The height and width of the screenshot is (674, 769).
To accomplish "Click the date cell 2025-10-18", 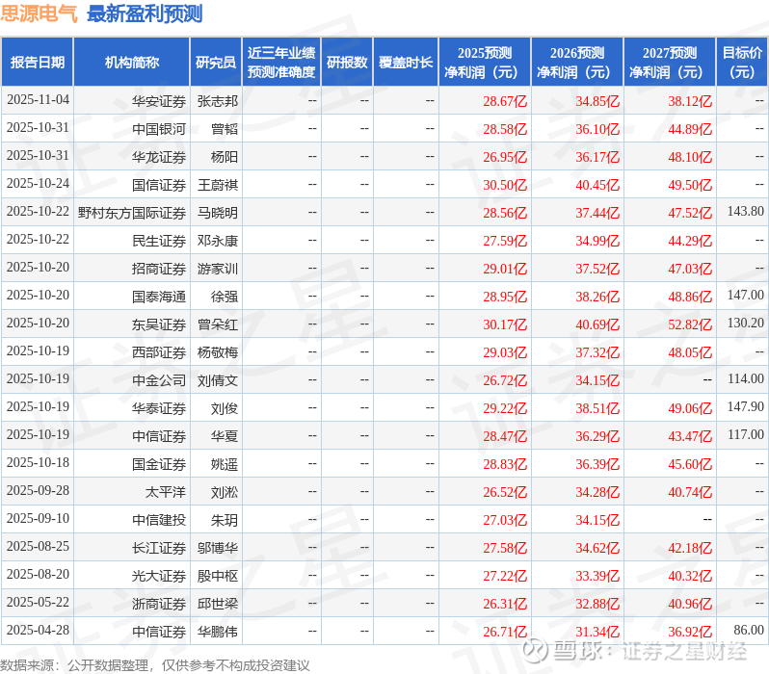I will (38, 463).
